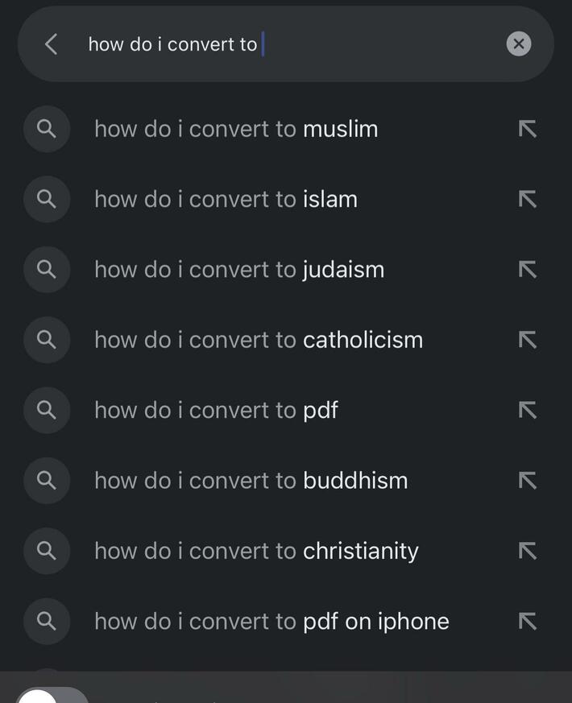Tap the magnifier icon beside 'islam' suggestion

pyautogui.click(x=46, y=199)
